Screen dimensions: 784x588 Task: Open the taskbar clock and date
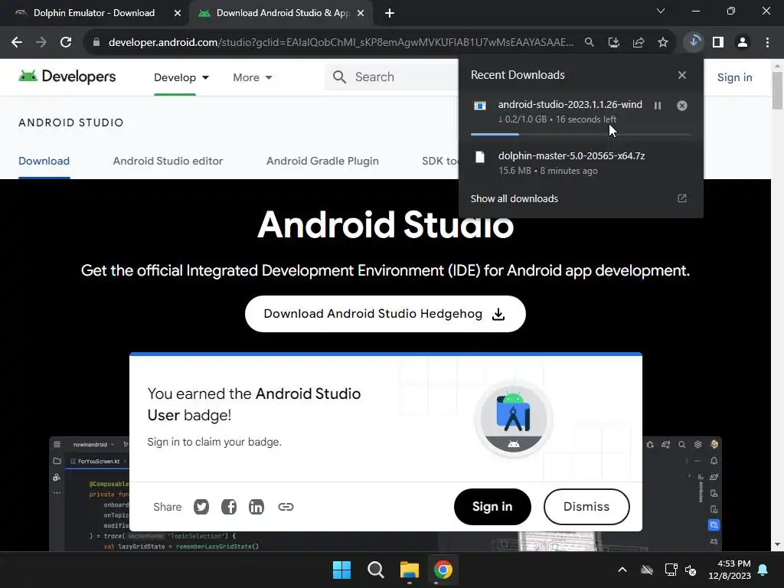pos(730,570)
